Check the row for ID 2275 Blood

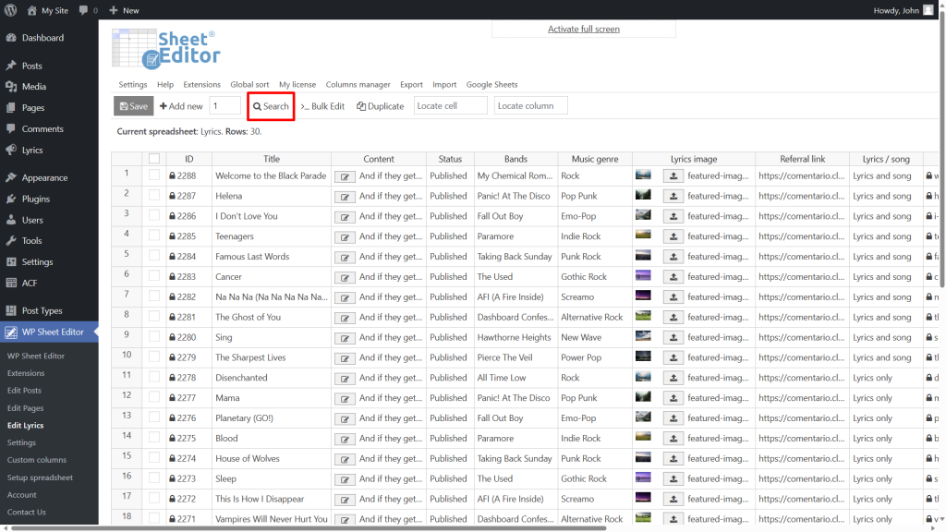[154, 437]
